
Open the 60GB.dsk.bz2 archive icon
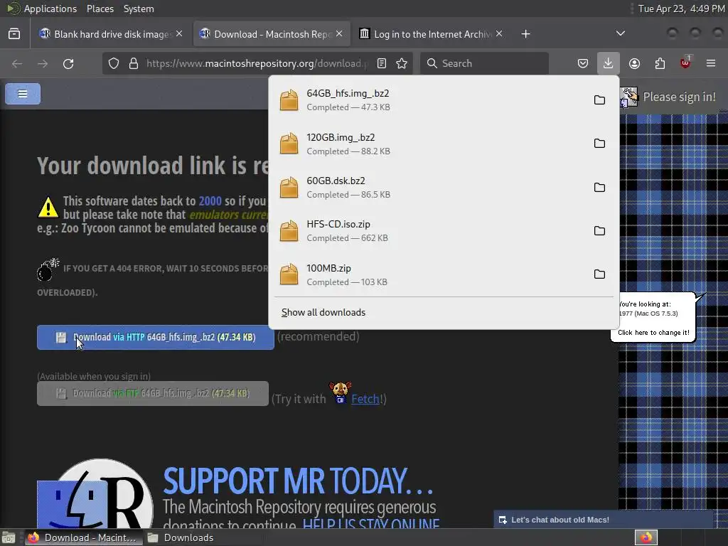pos(289,187)
